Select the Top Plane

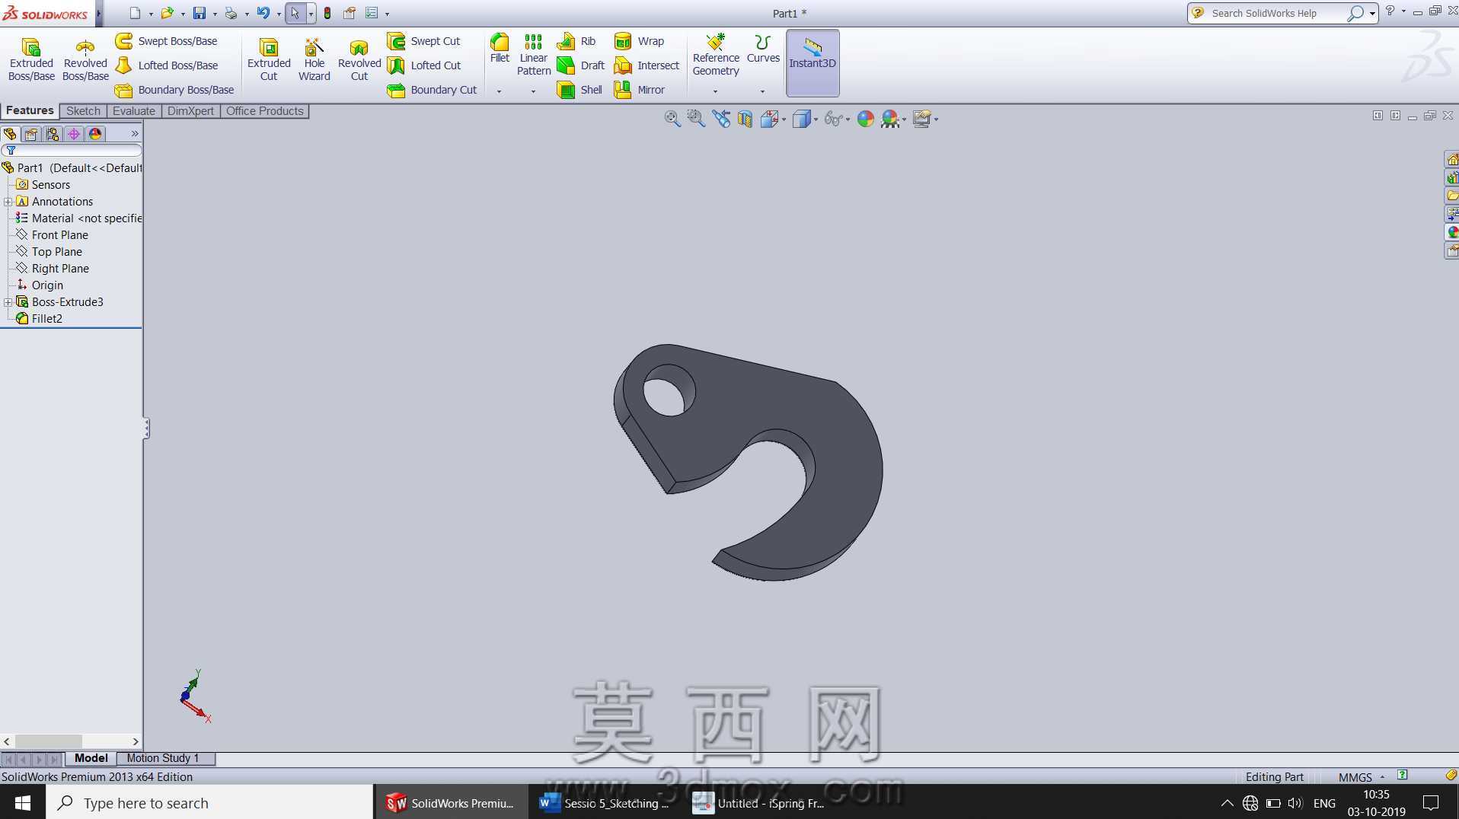coord(49,252)
